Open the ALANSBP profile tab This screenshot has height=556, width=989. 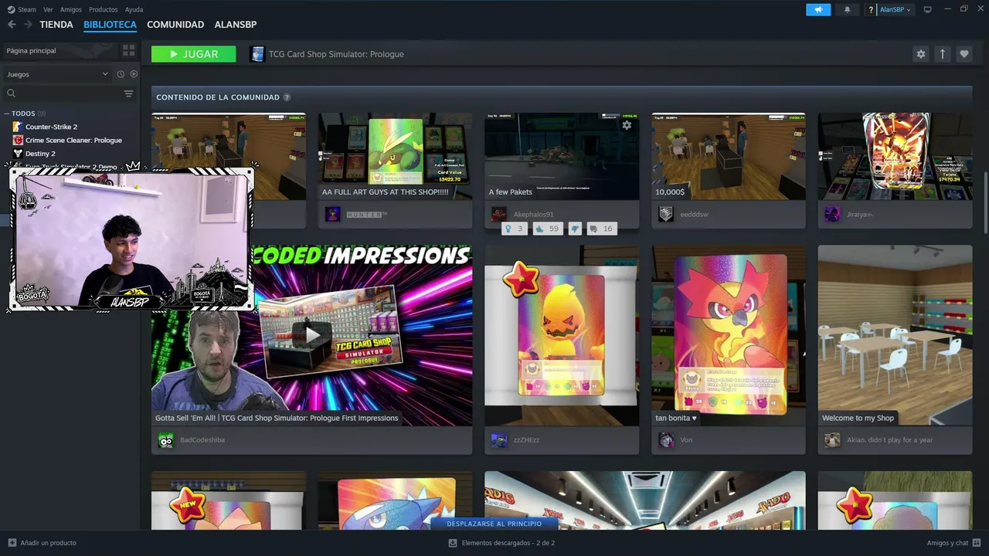pos(236,25)
